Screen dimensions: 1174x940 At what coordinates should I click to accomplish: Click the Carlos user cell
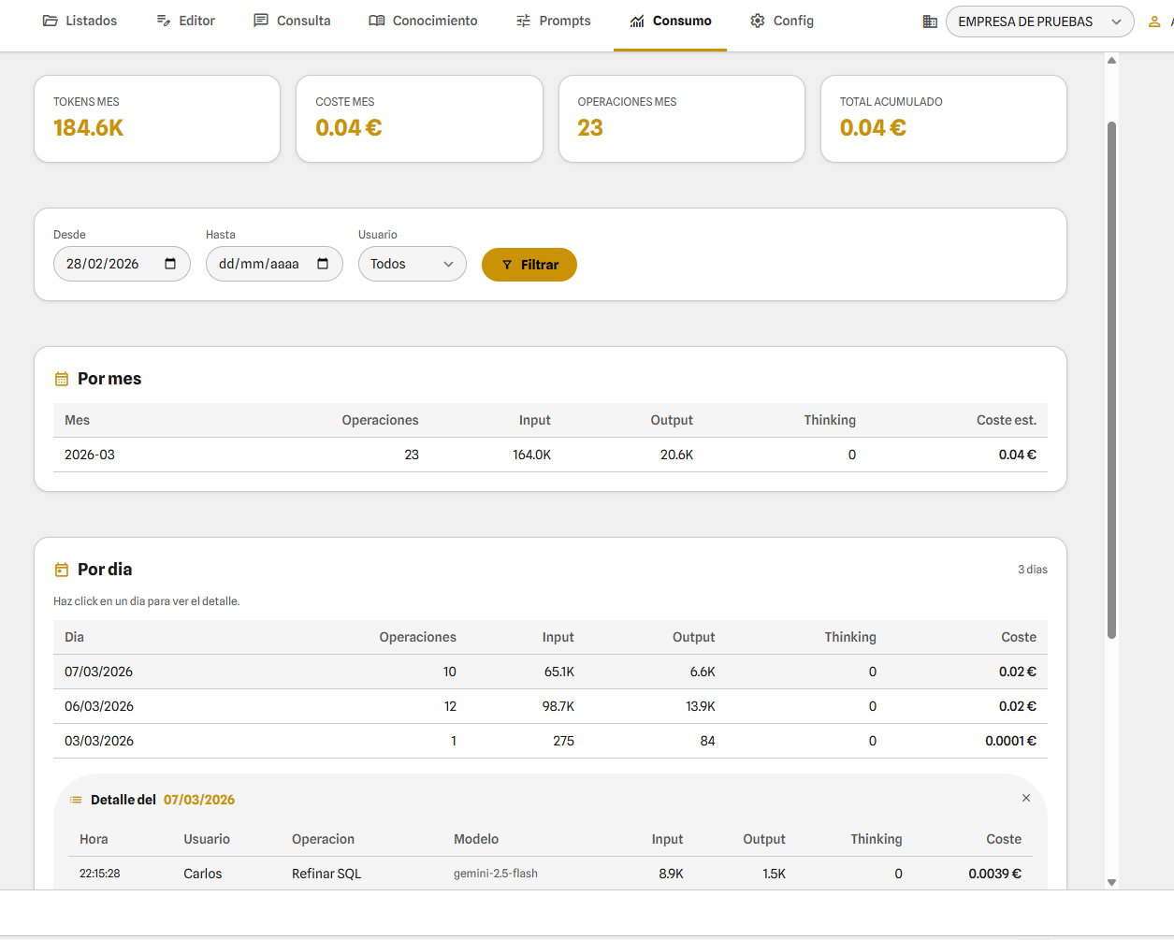pyautogui.click(x=203, y=874)
